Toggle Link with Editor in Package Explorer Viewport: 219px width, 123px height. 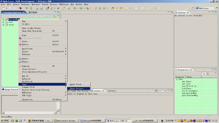54,16
